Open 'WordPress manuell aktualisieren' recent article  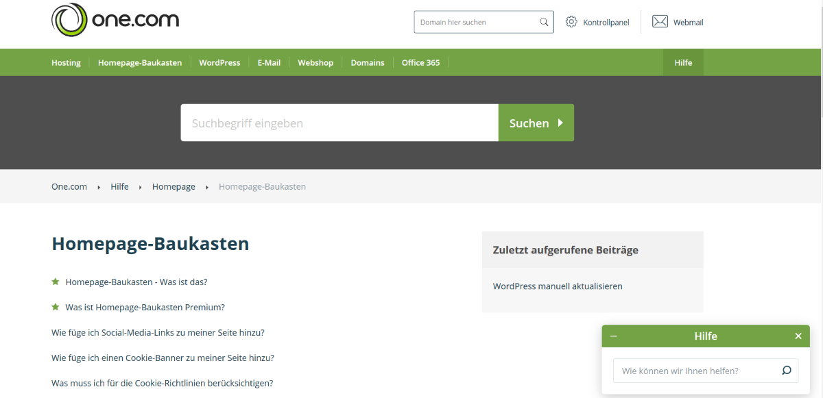[558, 286]
